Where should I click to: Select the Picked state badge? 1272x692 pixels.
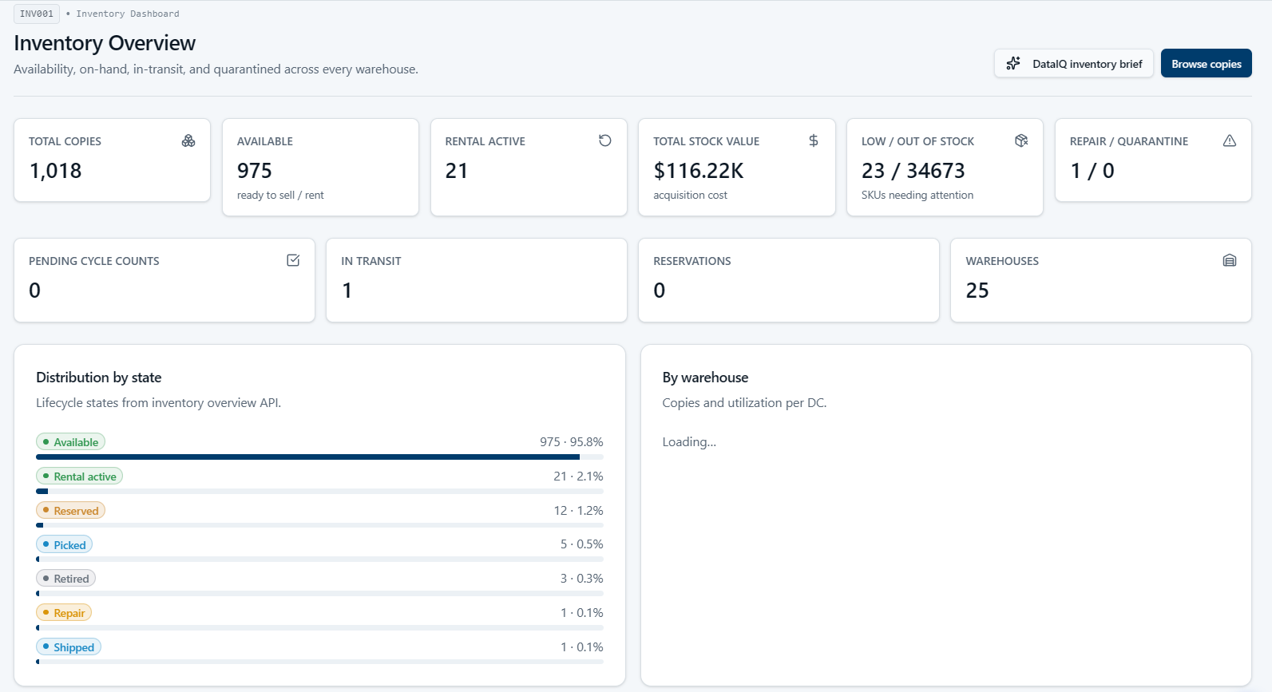pos(64,545)
